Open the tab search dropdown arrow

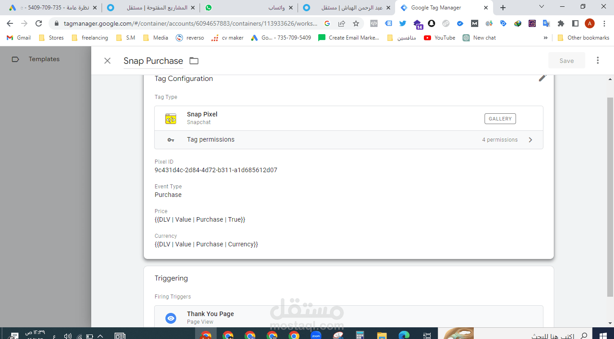click(x=542, y=7)
